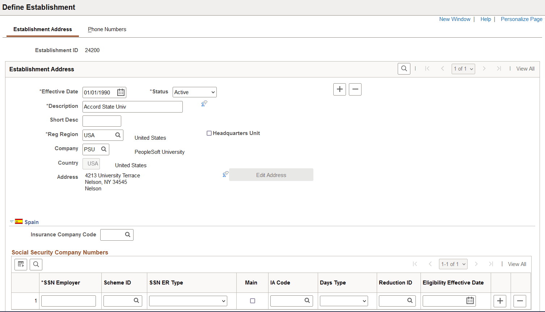Open related language icon beside Description

click(204, 104)
